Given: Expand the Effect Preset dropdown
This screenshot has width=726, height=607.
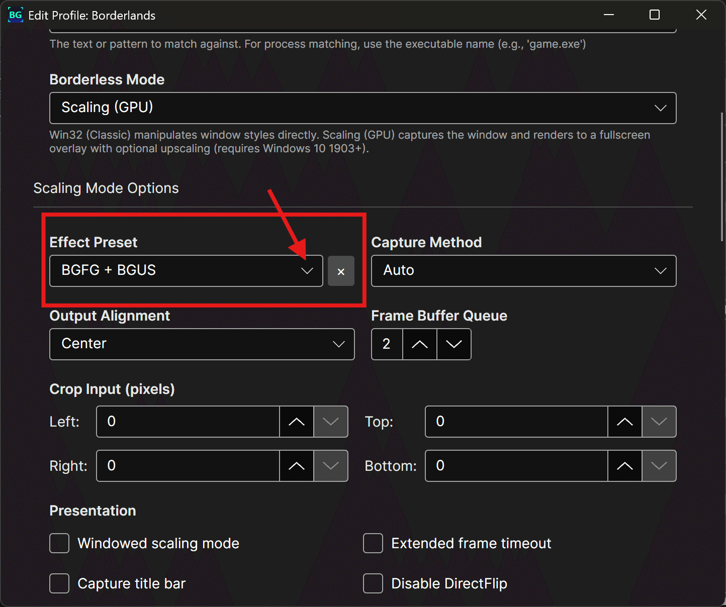Looking at the screenshot, I should (186, 271).
